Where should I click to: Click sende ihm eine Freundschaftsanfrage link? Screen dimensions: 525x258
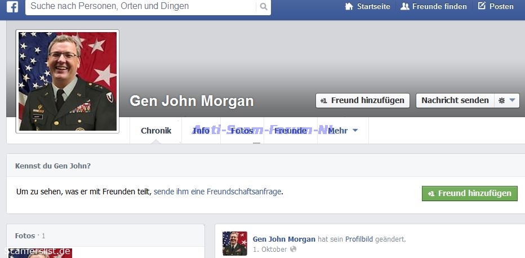click(217, 192)
